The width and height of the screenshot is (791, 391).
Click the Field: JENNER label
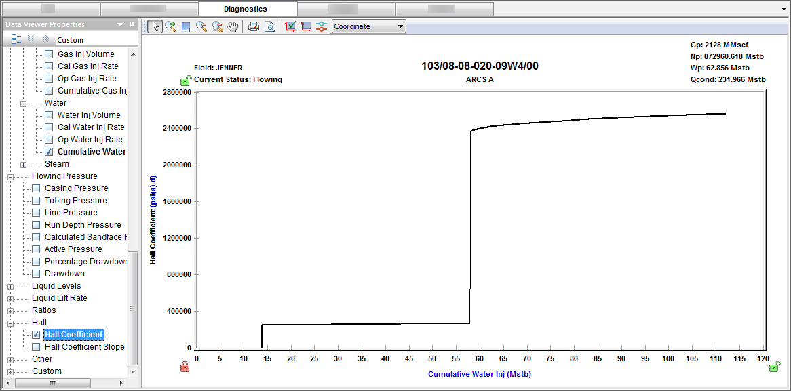point(218,68)
